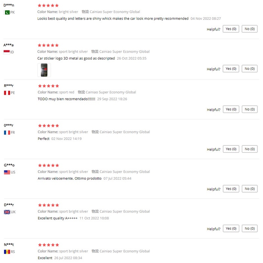Click the star rating on the 'Excellent' RS review
Viewport: 263px width, 263px height.
[x=48, y=245]
